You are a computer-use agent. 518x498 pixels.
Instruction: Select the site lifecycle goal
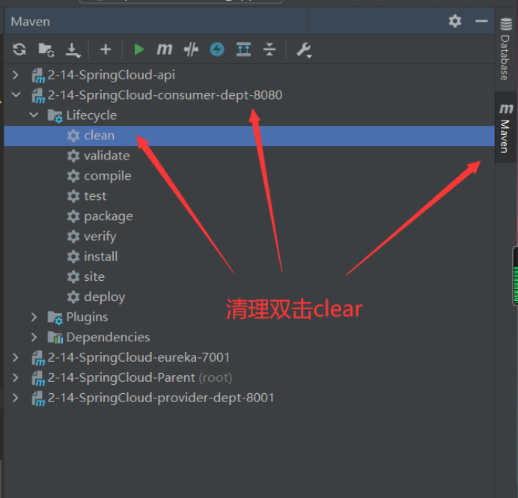[249, 276]
